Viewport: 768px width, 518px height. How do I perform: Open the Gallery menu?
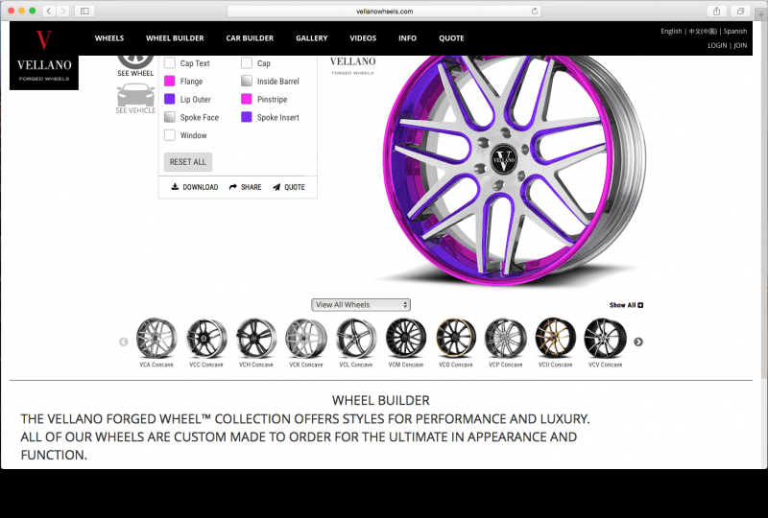(x=311, y=38)
